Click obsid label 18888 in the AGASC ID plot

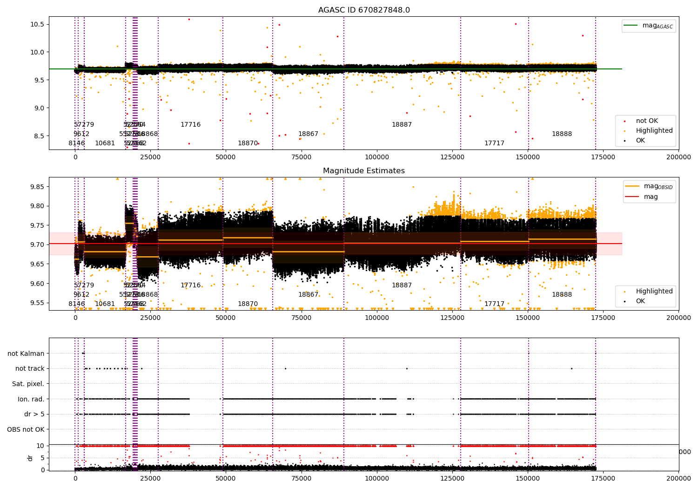click(562, 134)
